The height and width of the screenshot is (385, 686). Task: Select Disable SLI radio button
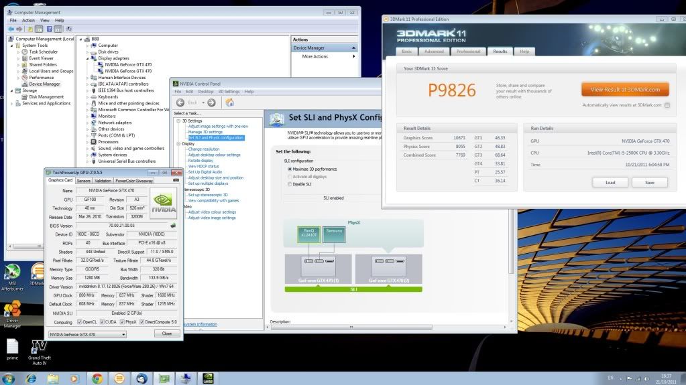pos(290,184)
